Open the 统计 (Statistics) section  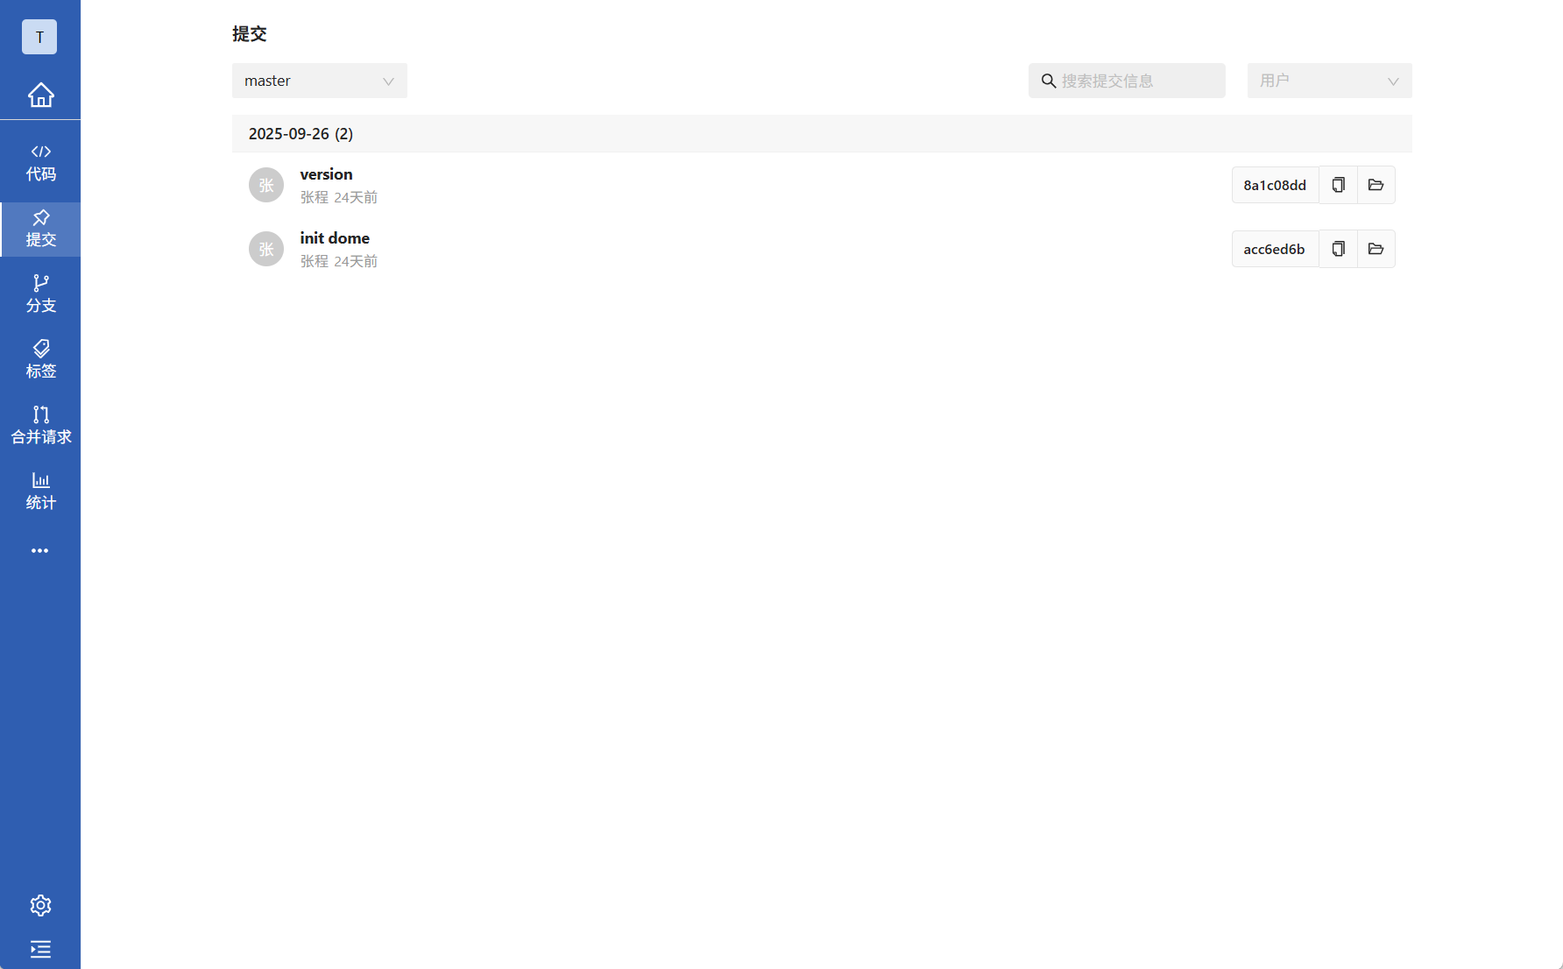[40, 492]
